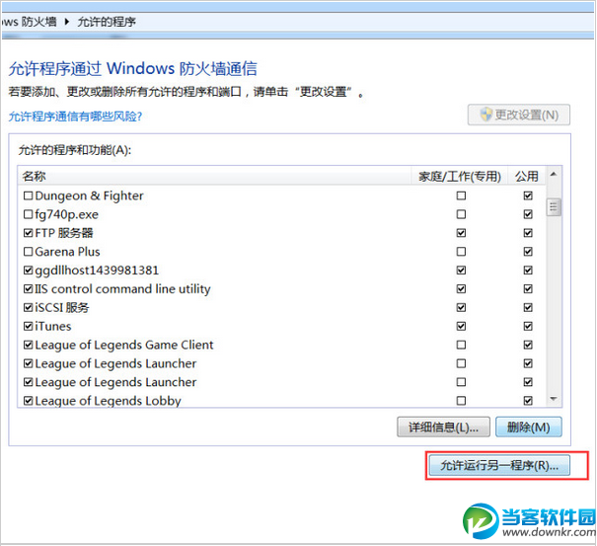Uncheck iSCSI 服务 公用 checkbox
The height and width of the screenshot is (546, 597).
[x=528, y=307]
